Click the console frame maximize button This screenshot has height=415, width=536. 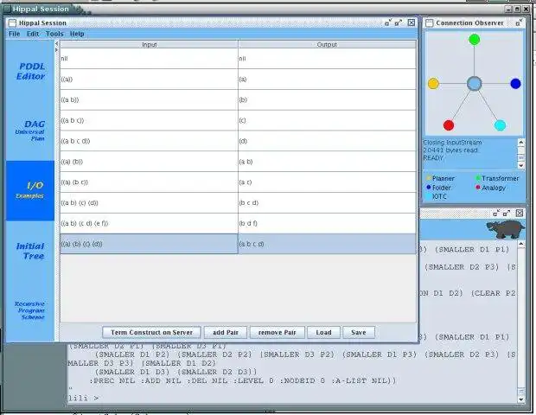507,213
